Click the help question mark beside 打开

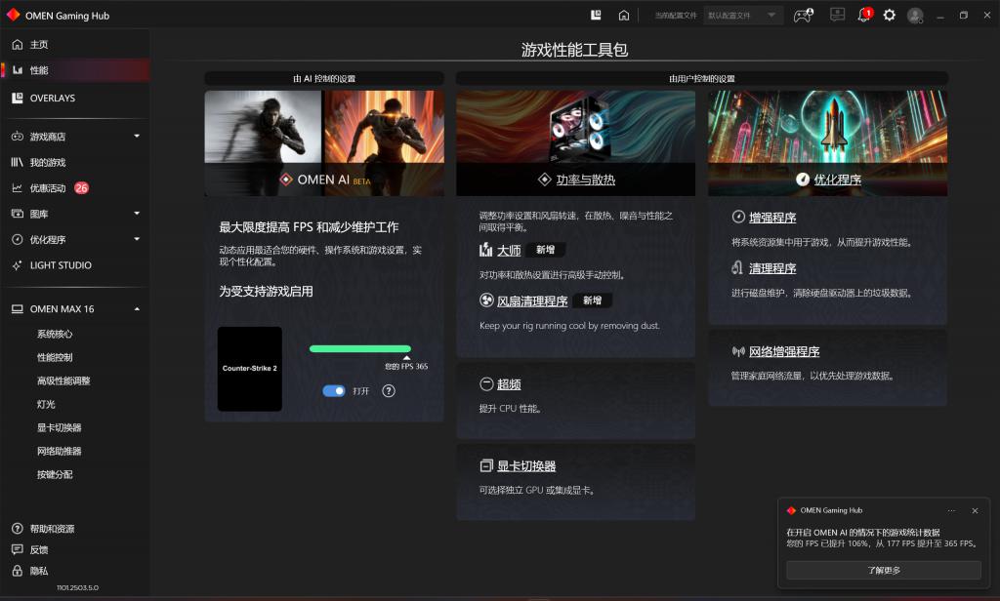389,390
